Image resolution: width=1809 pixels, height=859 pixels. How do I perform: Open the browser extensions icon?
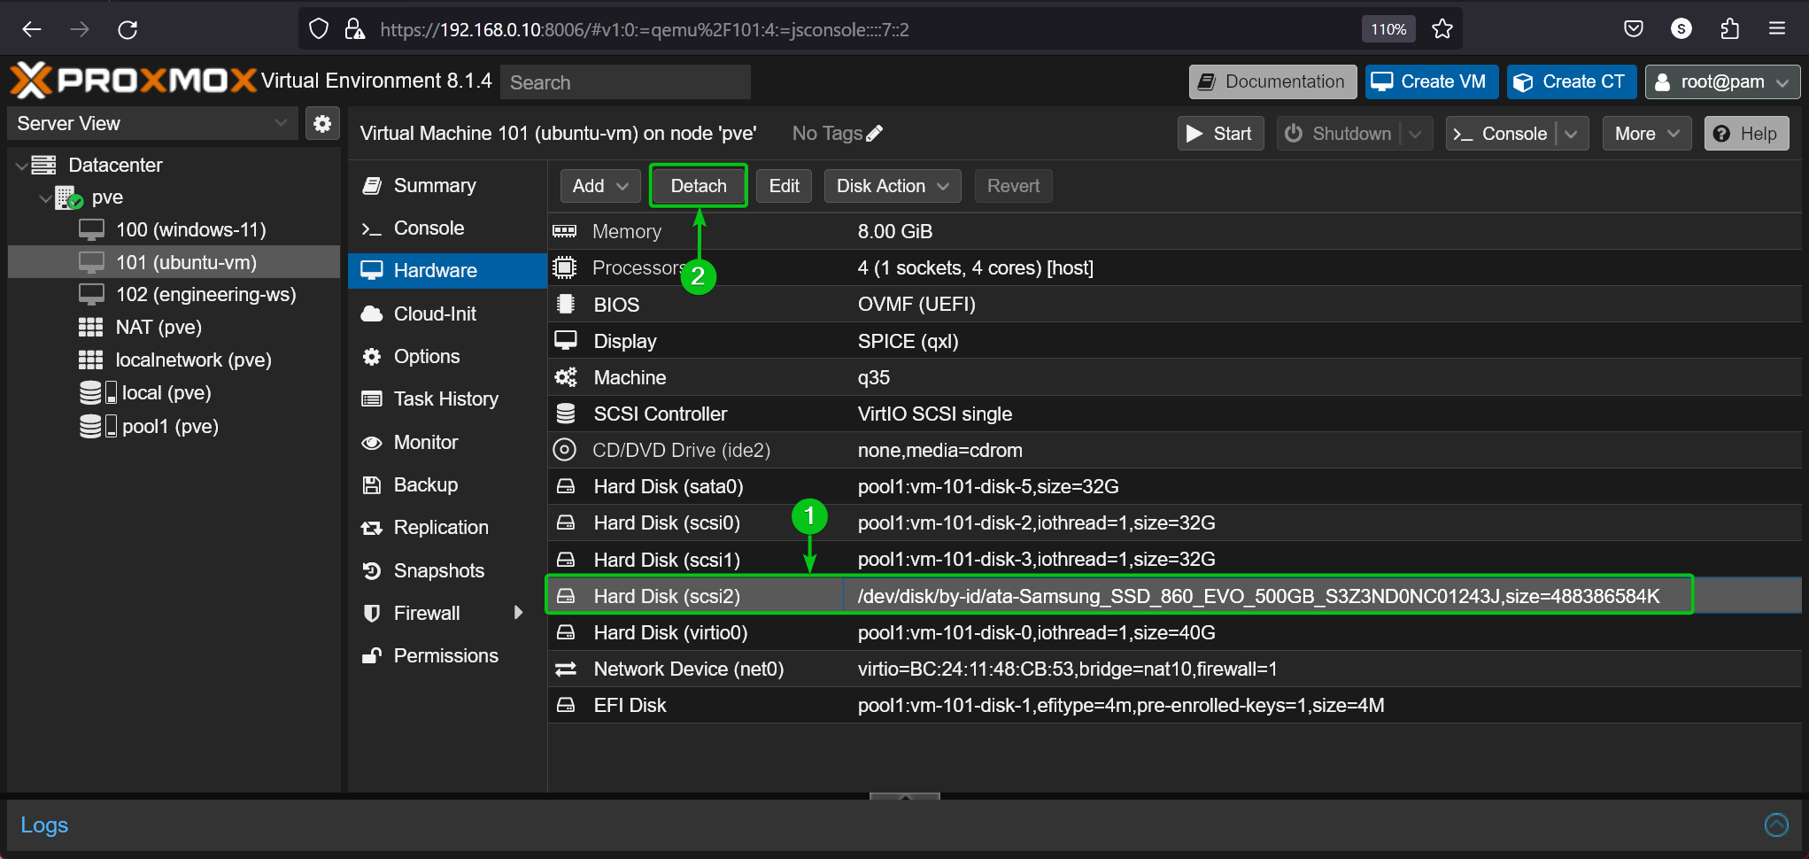1729,29
